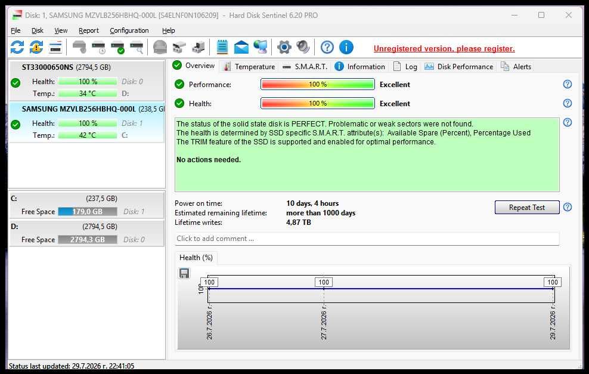Open the Help menu
This screenshot has width=589, height=374.
168,30
